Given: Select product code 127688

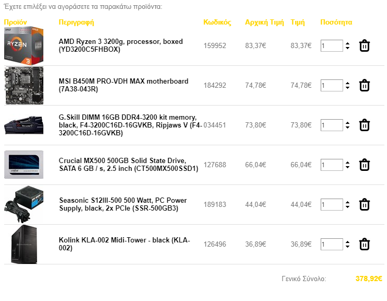Looking at the screenshot, I should click(x=215, y=165).
